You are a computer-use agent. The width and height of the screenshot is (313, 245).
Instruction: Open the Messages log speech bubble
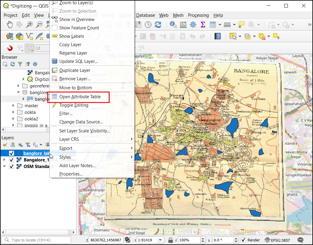click(x=300, y=240)
